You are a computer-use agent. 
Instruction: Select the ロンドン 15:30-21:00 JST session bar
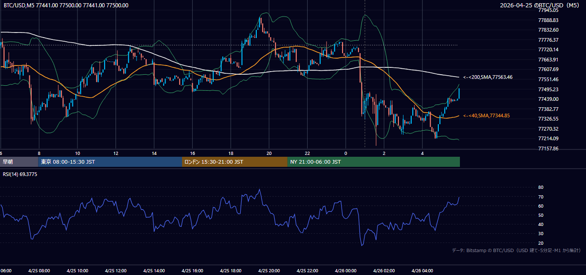pos(235,162)
